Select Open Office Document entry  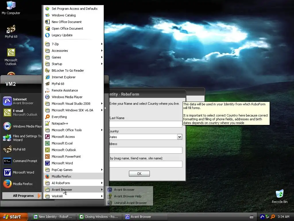point(73,28)
